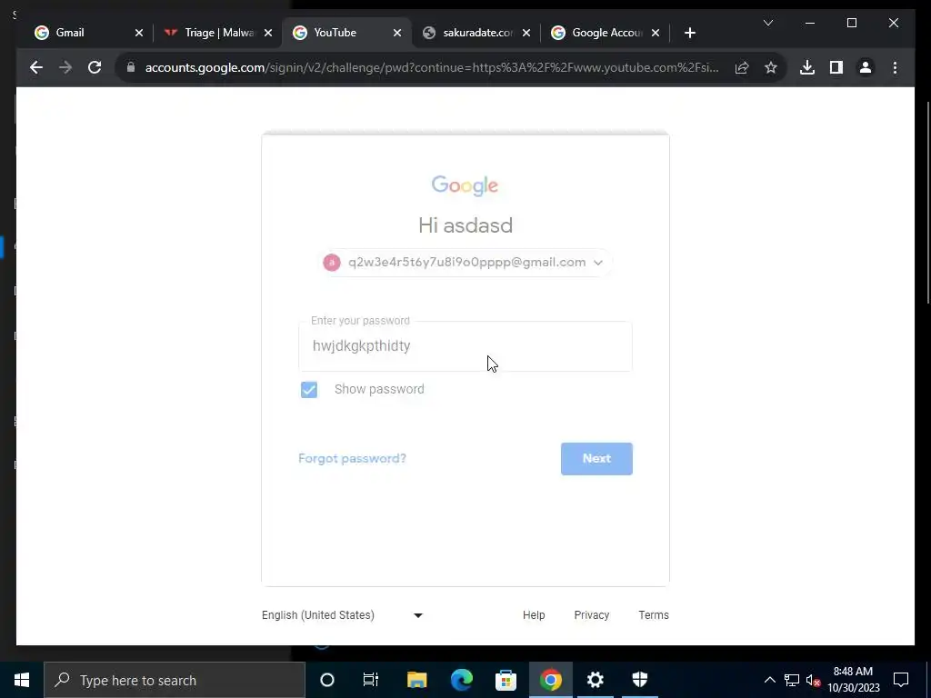931x698 pixels.
Task: Open Chrome downloads icon
Action: [x=807, y=67]
